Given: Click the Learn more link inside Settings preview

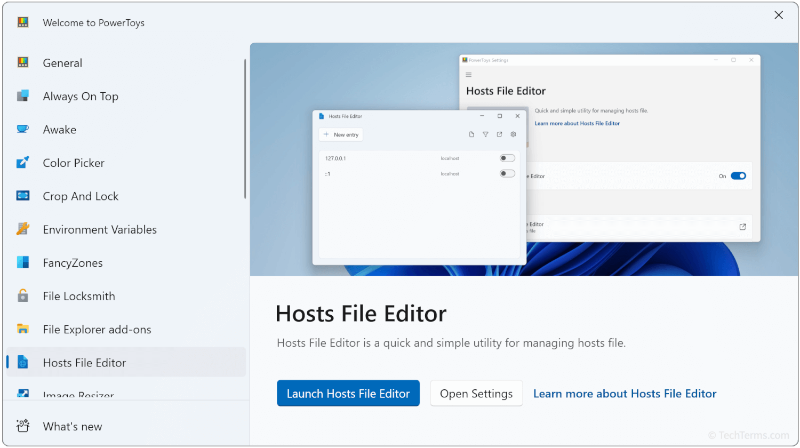Looking at the screenshot, I should coord(577,123).
